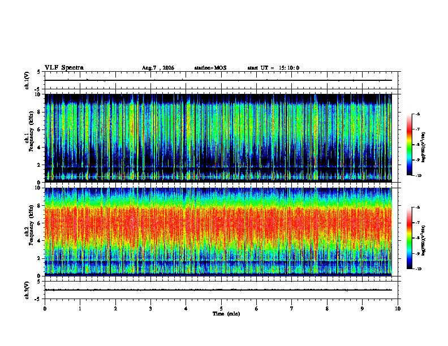
Task: Click the ch.1 voltage waveform trace
Action: pos(218,80)
